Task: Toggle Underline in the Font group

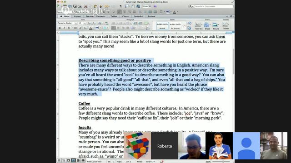Action: (x=69, y=28)
